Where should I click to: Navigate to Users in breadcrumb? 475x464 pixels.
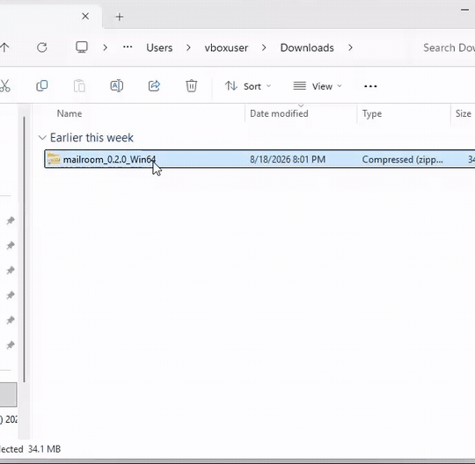159,47
